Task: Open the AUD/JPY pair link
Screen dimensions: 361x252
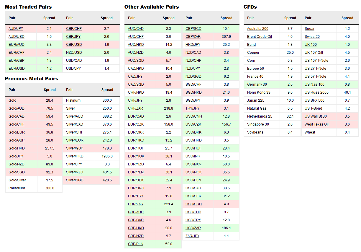Action: [x=16, y=29]
